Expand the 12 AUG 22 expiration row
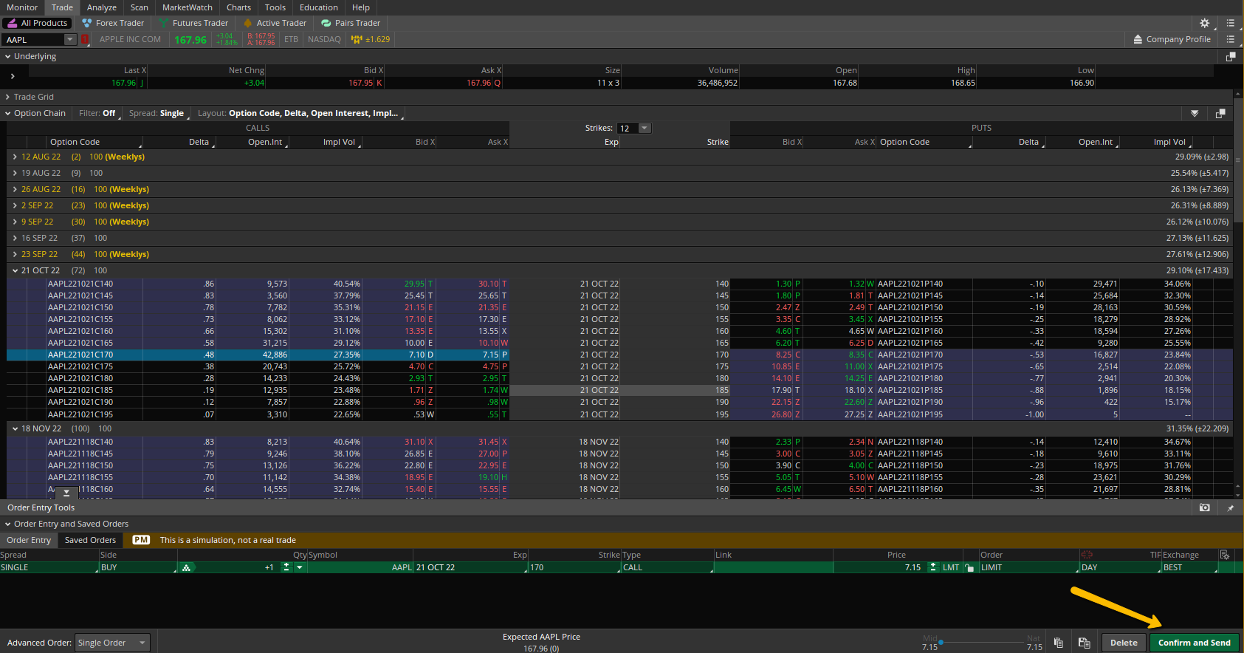 [x=15, y=157]
